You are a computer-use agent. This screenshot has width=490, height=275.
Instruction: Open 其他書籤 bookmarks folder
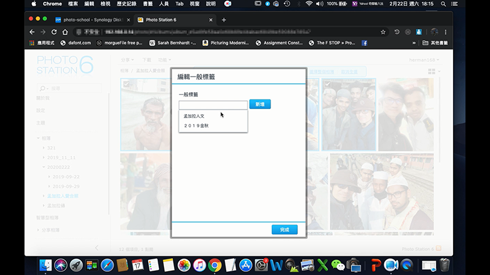pos(435,43)
